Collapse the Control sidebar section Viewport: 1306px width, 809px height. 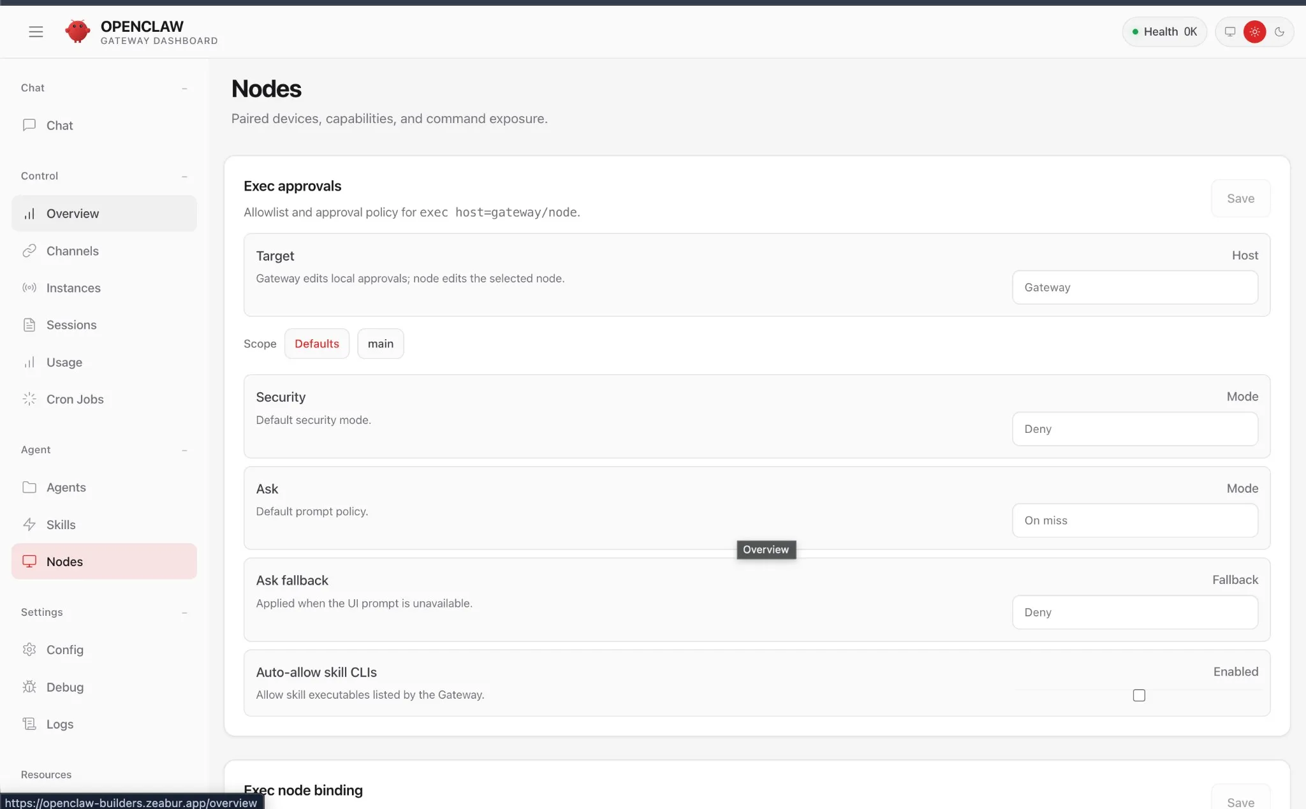tap(184, 177)
